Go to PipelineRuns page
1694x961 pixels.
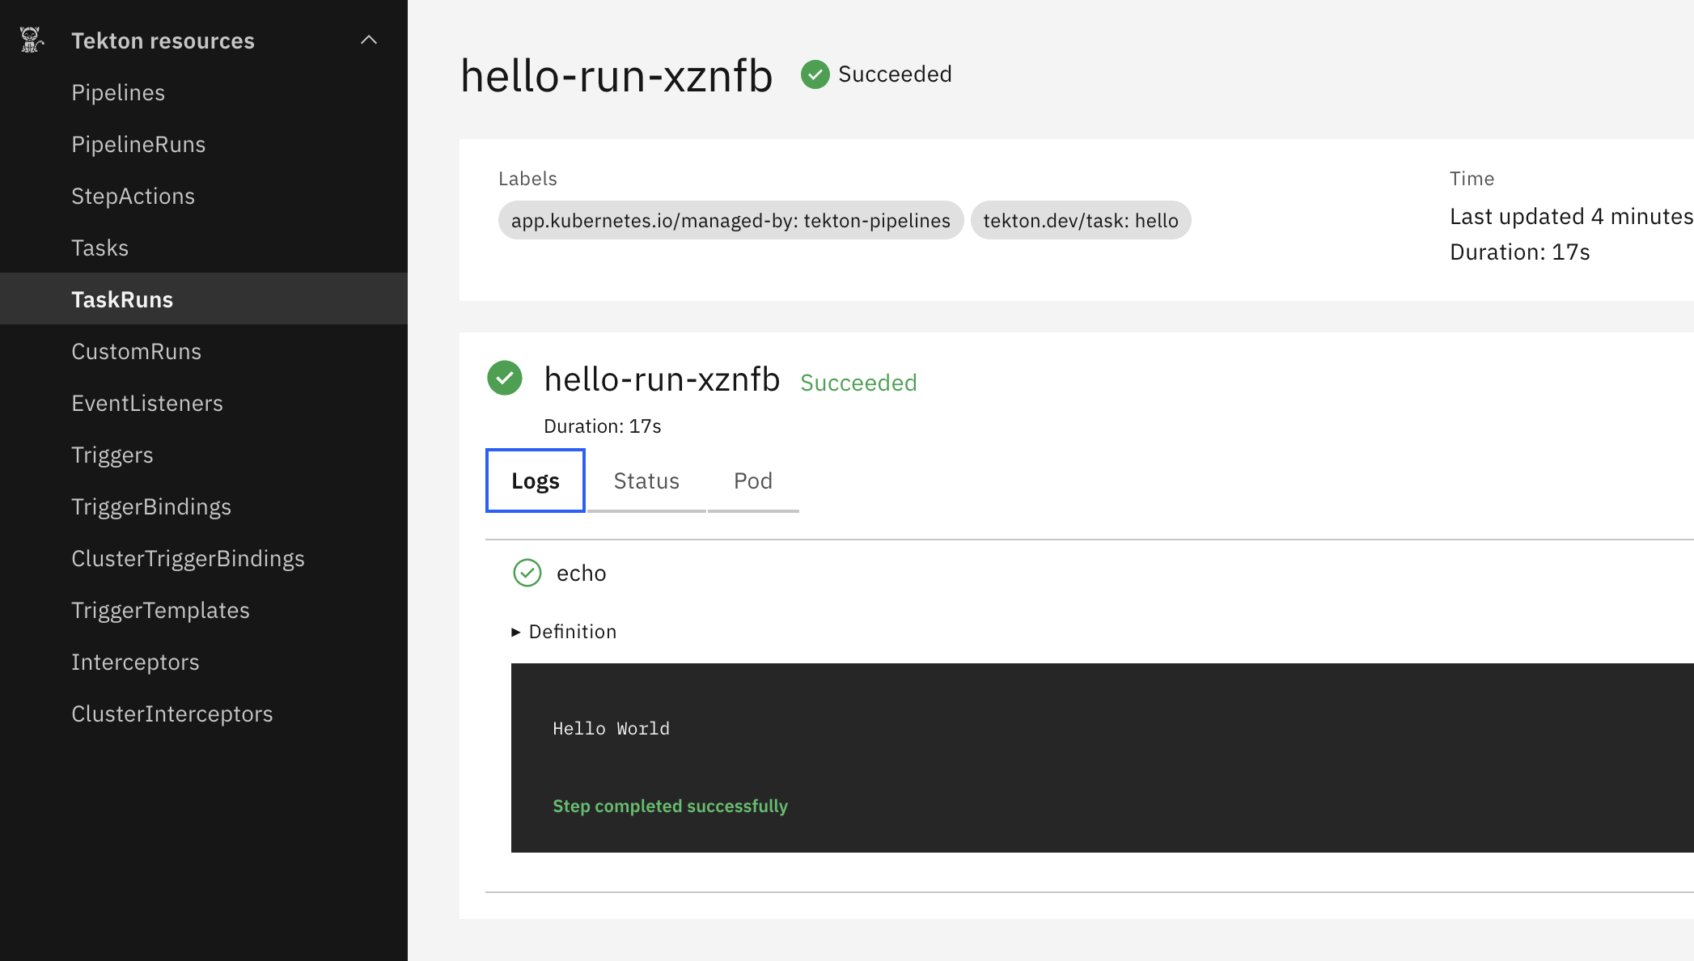point(138,144)
